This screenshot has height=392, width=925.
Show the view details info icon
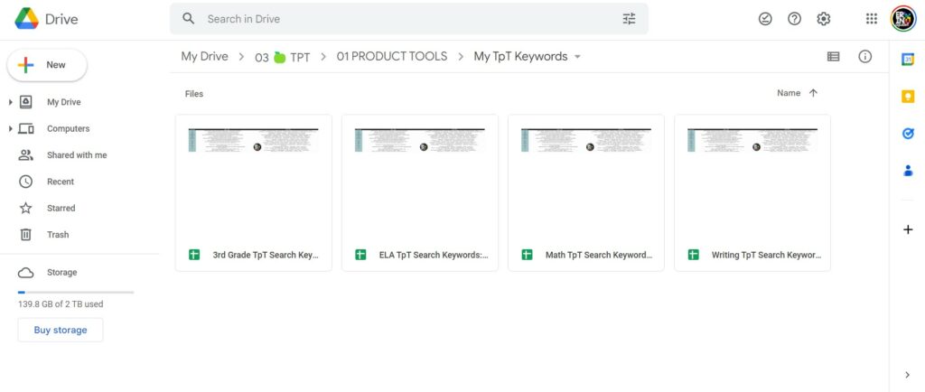[x=864, y=57]
